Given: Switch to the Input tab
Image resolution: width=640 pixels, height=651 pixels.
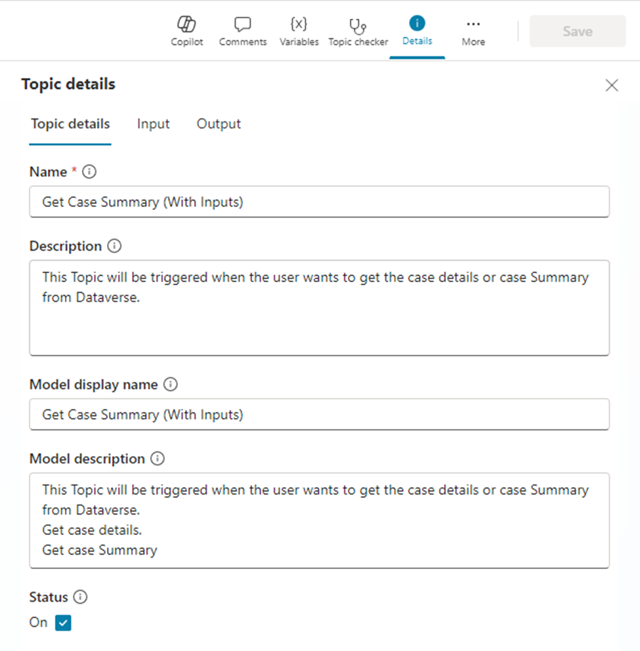Looking at the screenshot, I should [x=153, y=124].
